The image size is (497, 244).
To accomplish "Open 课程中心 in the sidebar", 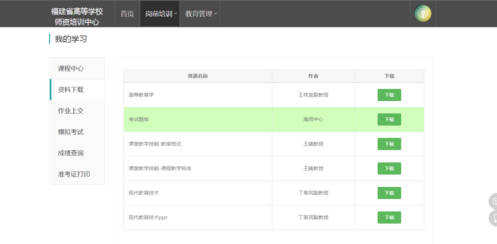I will [71, 68].
